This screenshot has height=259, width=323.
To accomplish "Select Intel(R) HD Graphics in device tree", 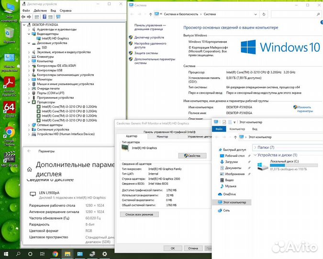I will pos(55,38).
